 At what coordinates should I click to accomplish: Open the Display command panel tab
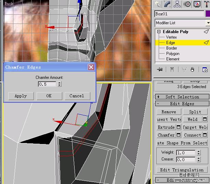(x=197, y=4)
